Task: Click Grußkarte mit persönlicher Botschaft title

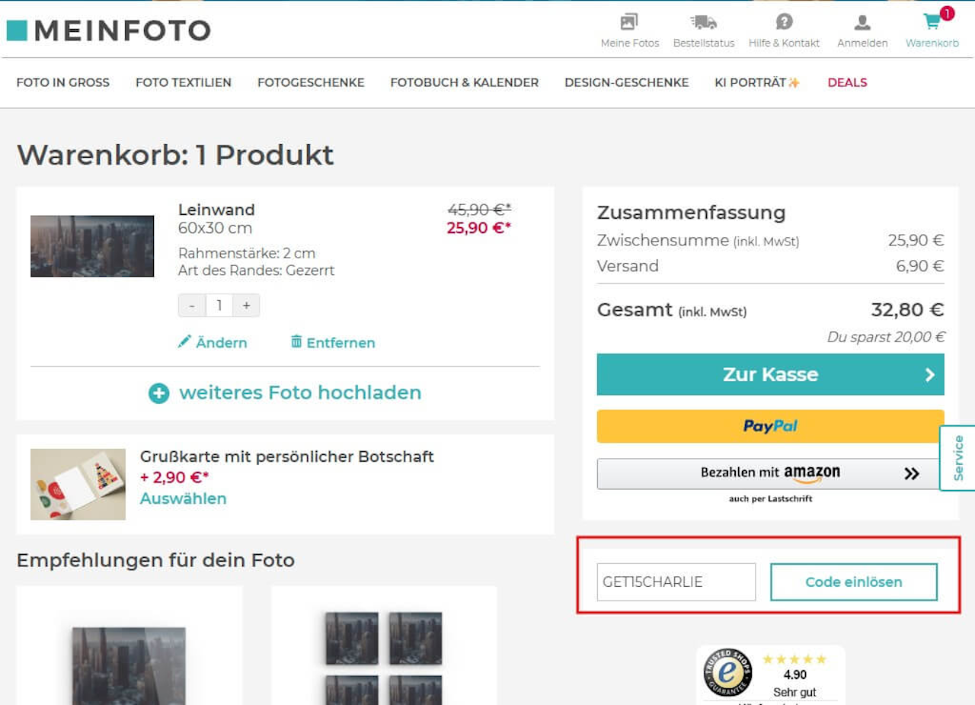Action: (x=287, y=457)
